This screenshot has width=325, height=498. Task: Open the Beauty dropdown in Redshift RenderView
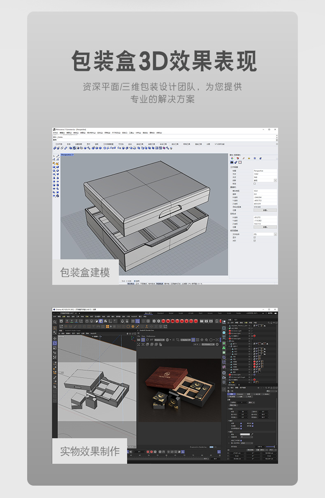[159, 340]
